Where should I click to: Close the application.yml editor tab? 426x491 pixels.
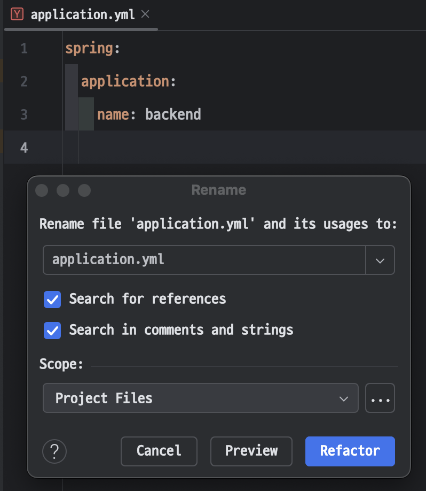(145, 14)
